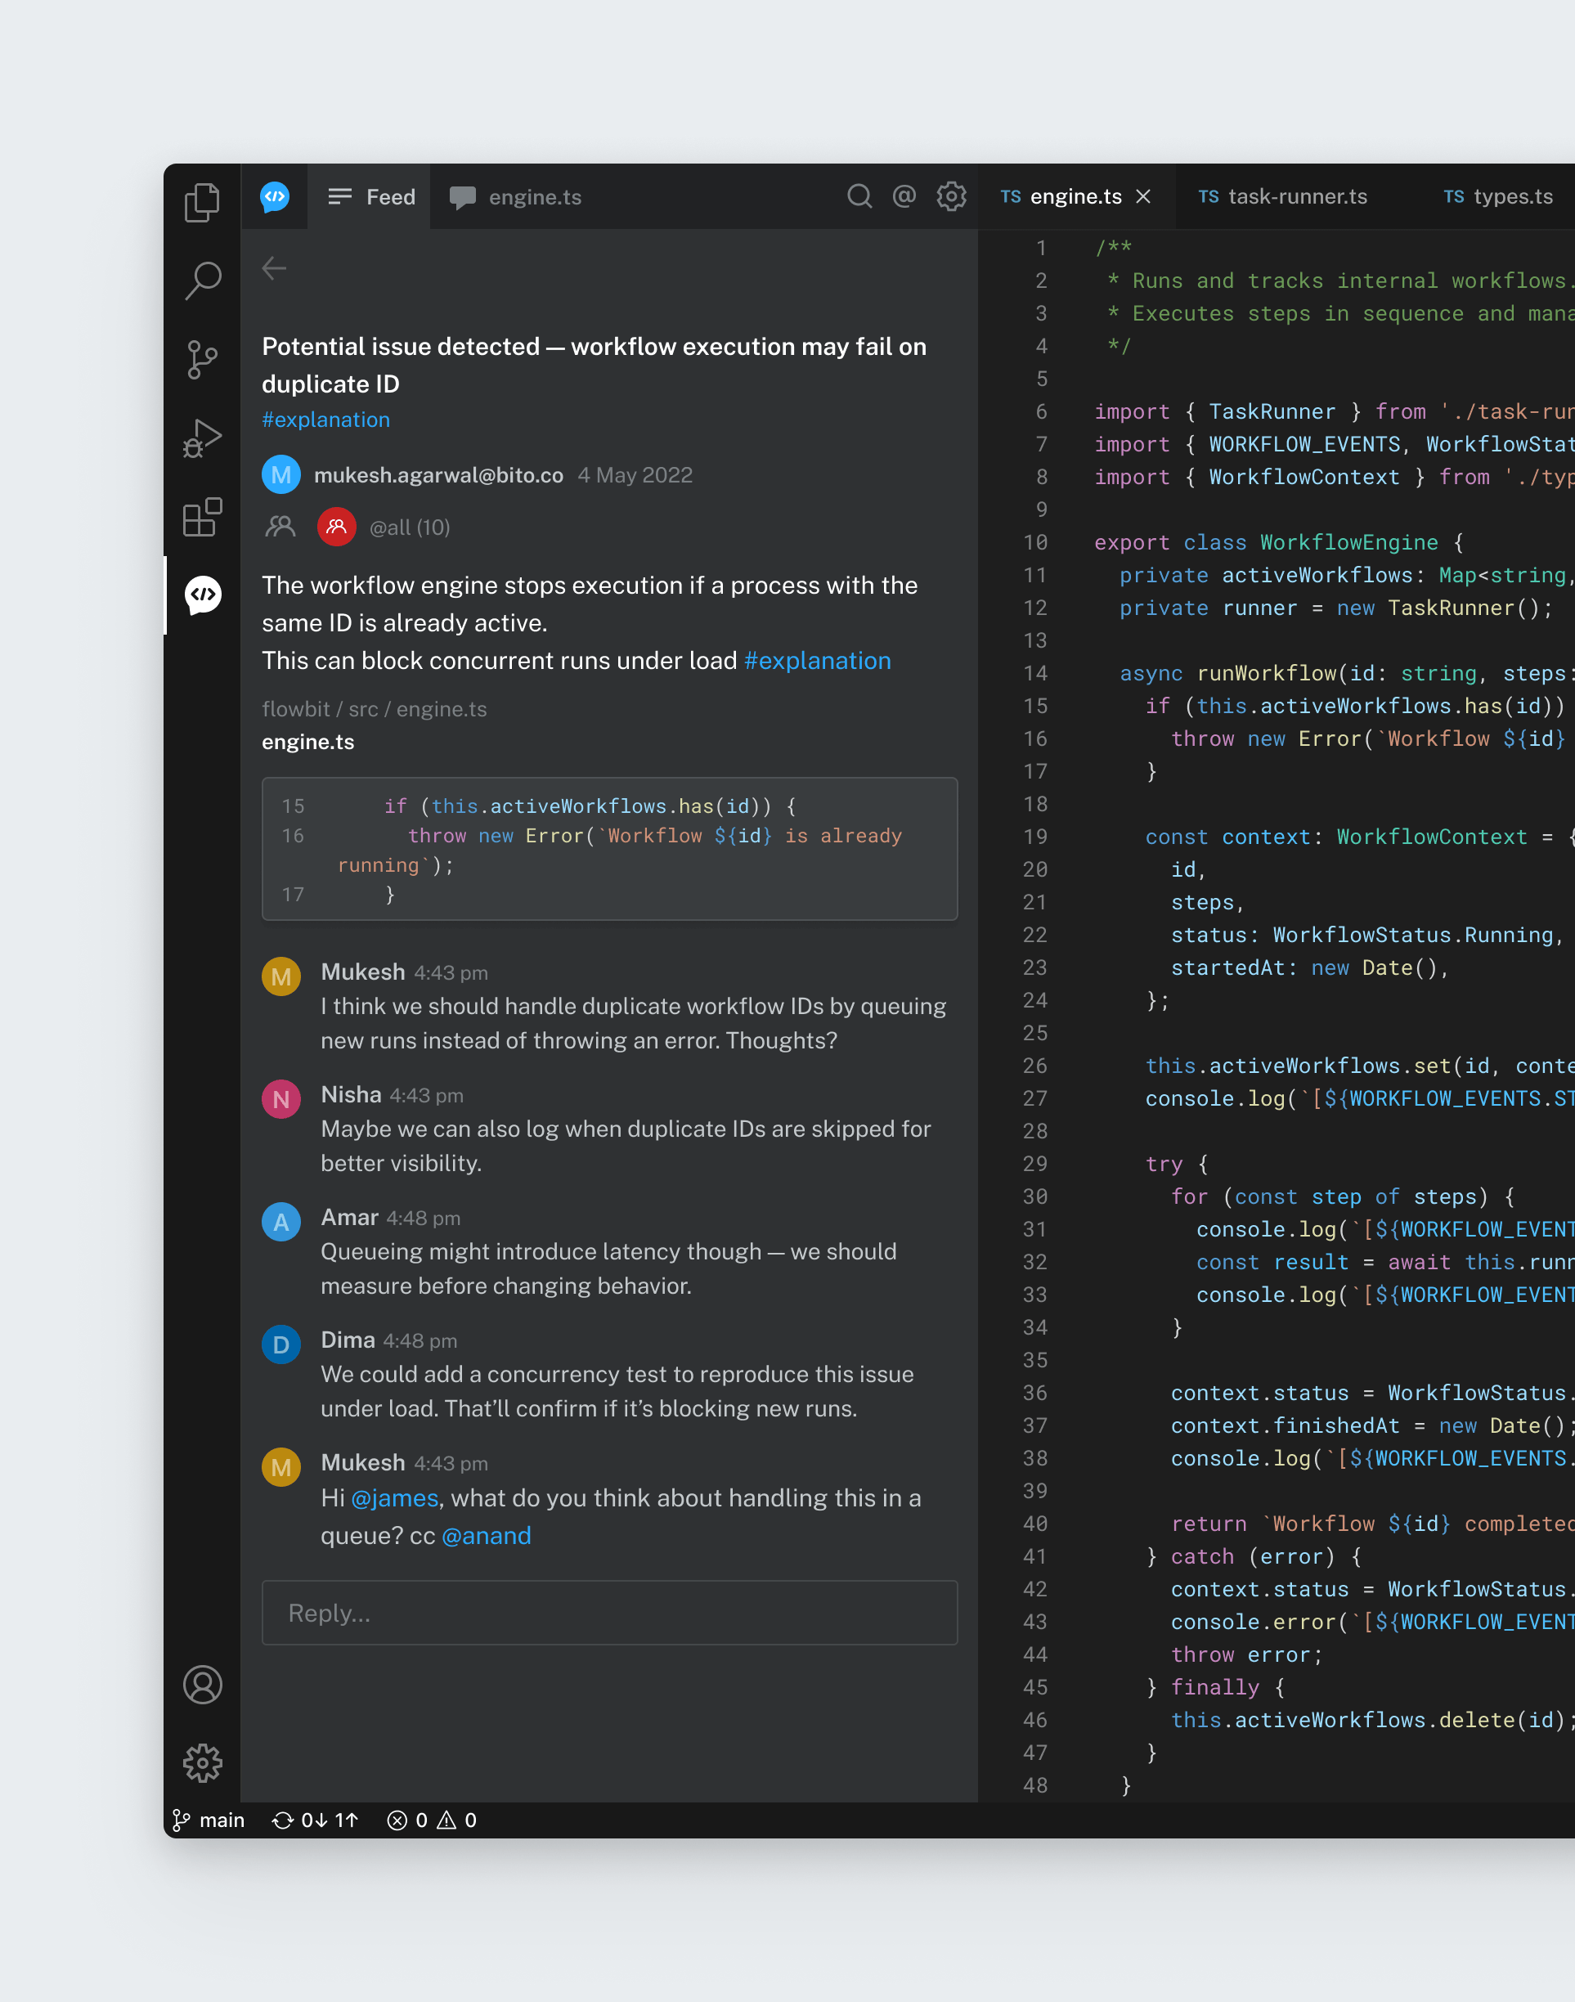Click the Reply... input field
This screenshot has height=2002, width=1575.
609,1613
